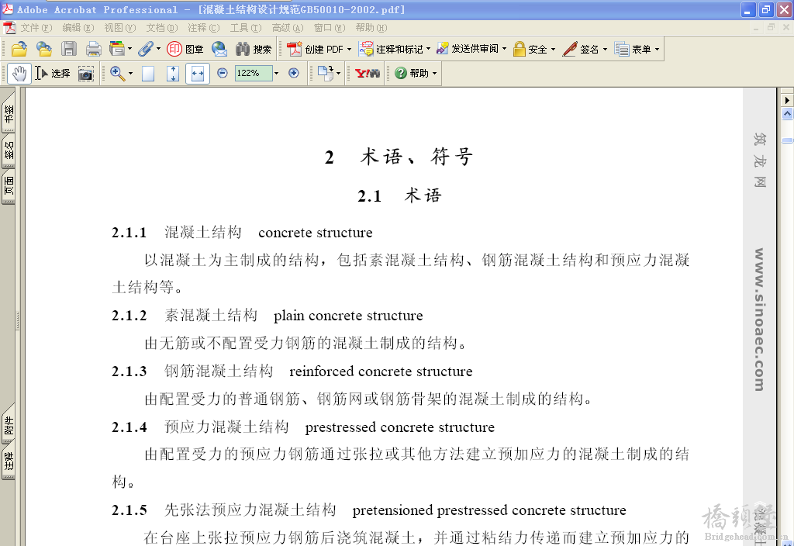Set Fit Page view
Screen dimensions: 794x546
(173, 74)
